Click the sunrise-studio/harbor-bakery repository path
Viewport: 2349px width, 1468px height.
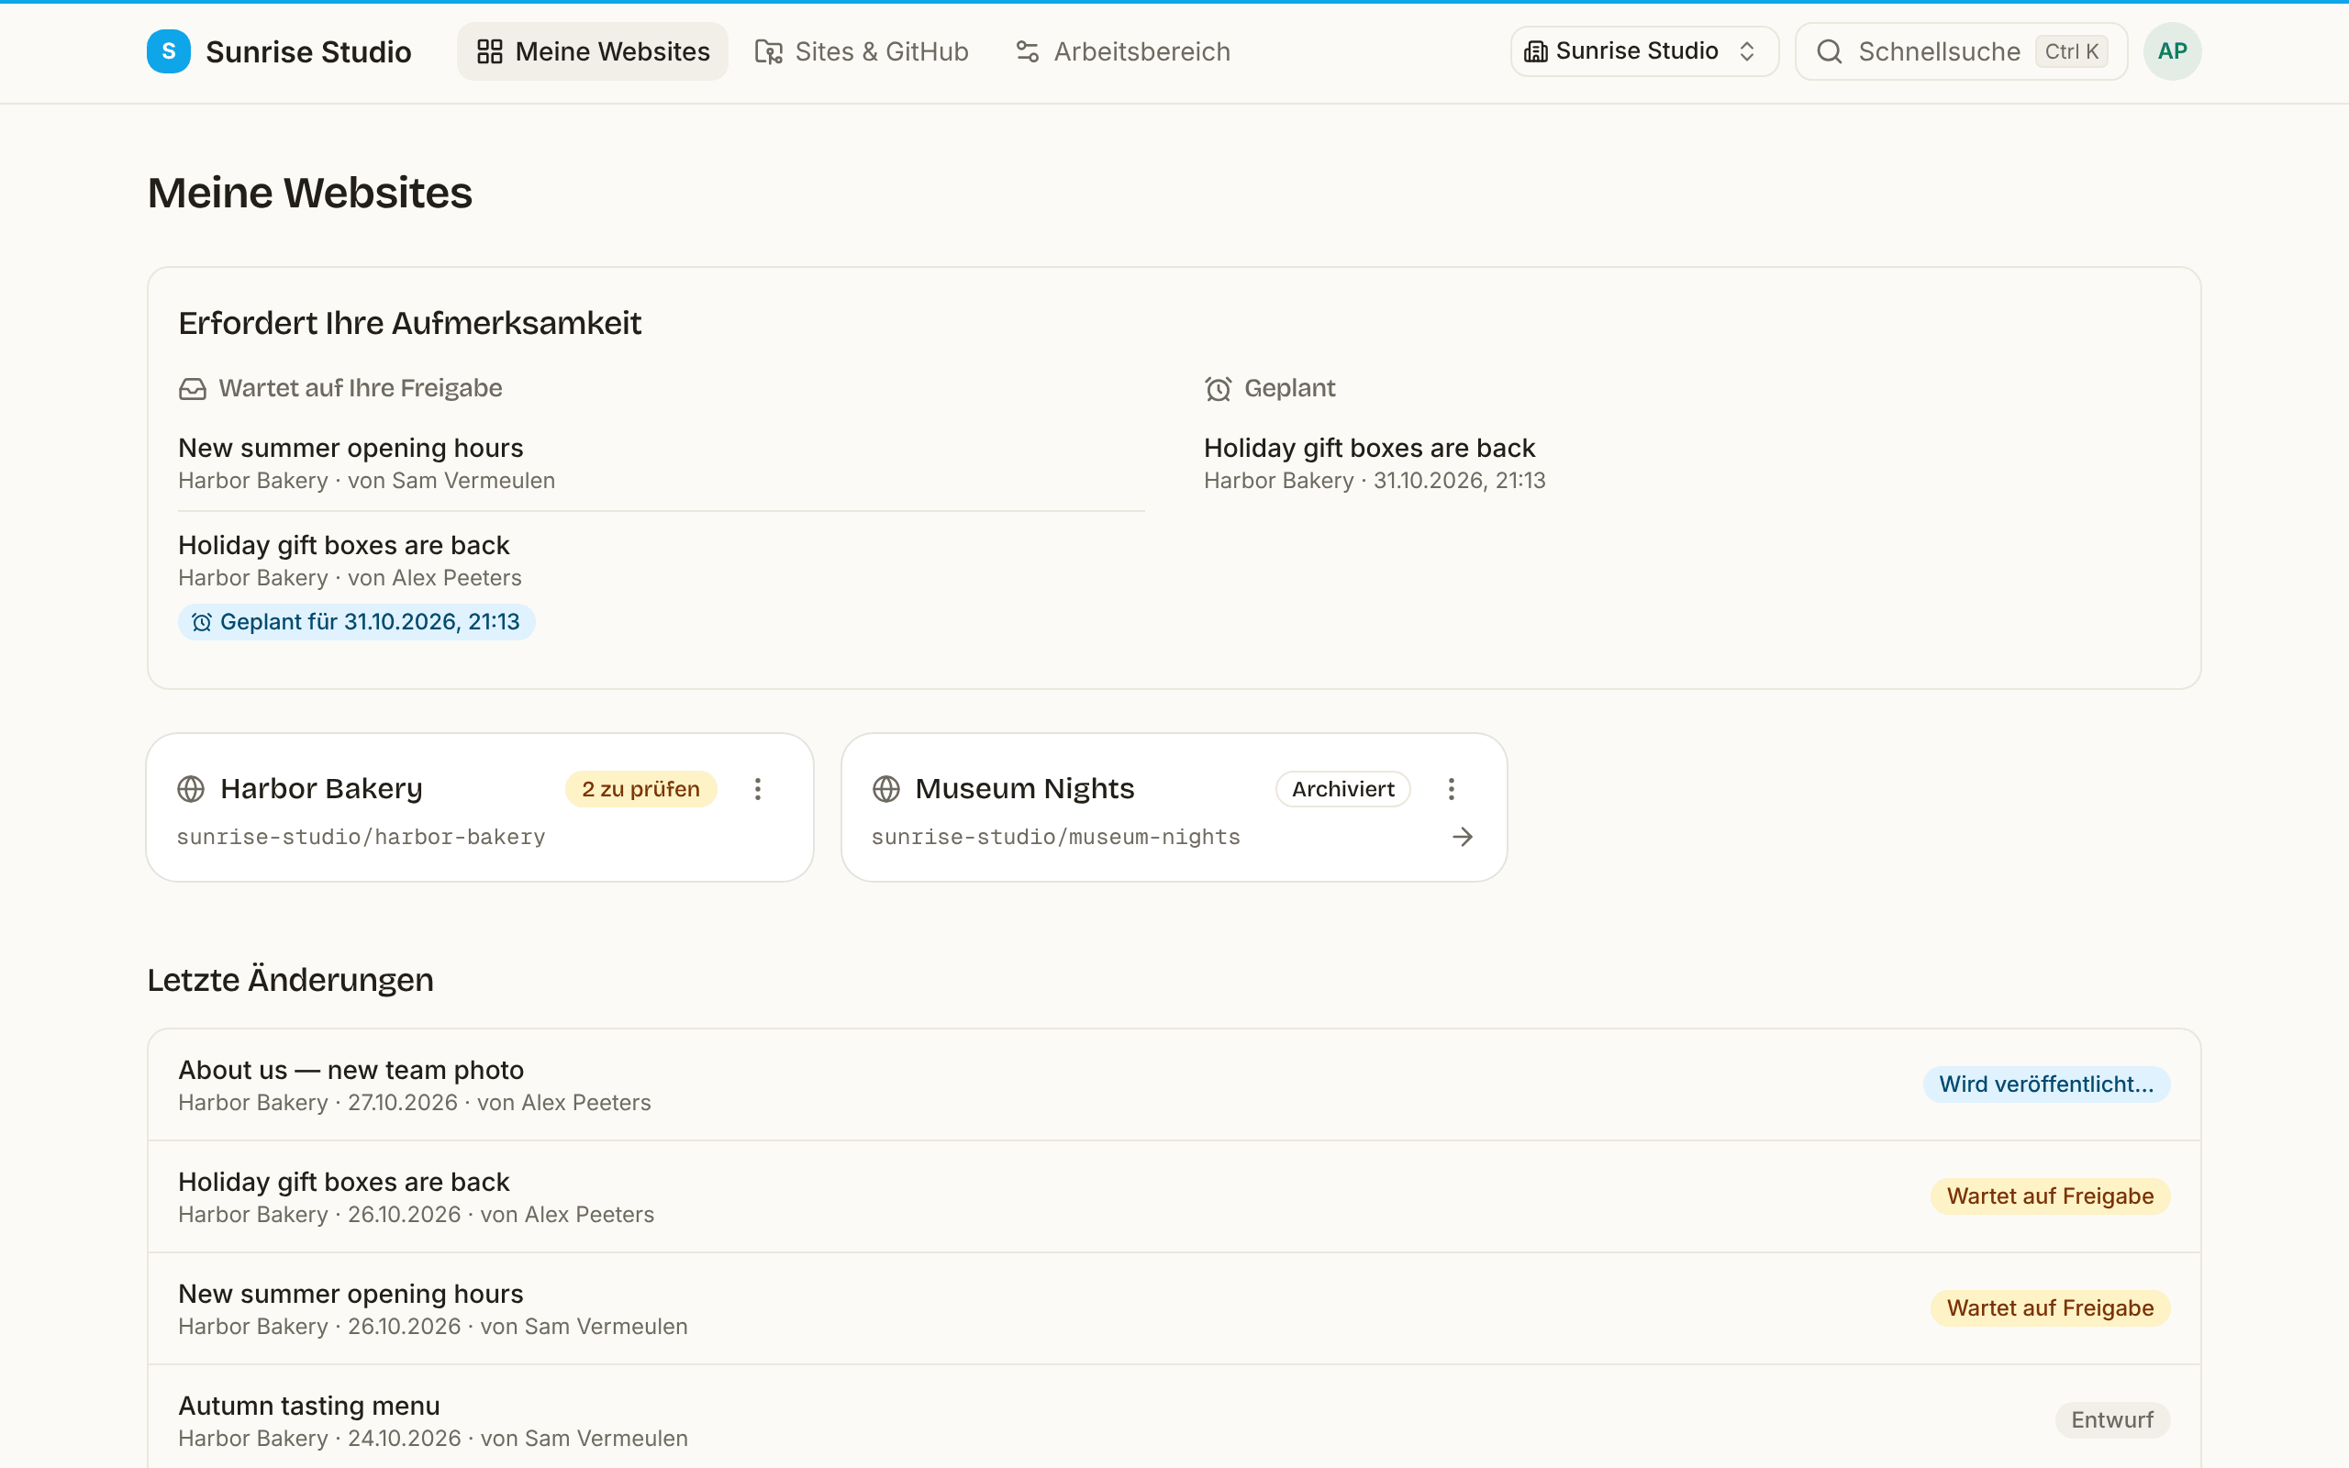tap(362, 837)
